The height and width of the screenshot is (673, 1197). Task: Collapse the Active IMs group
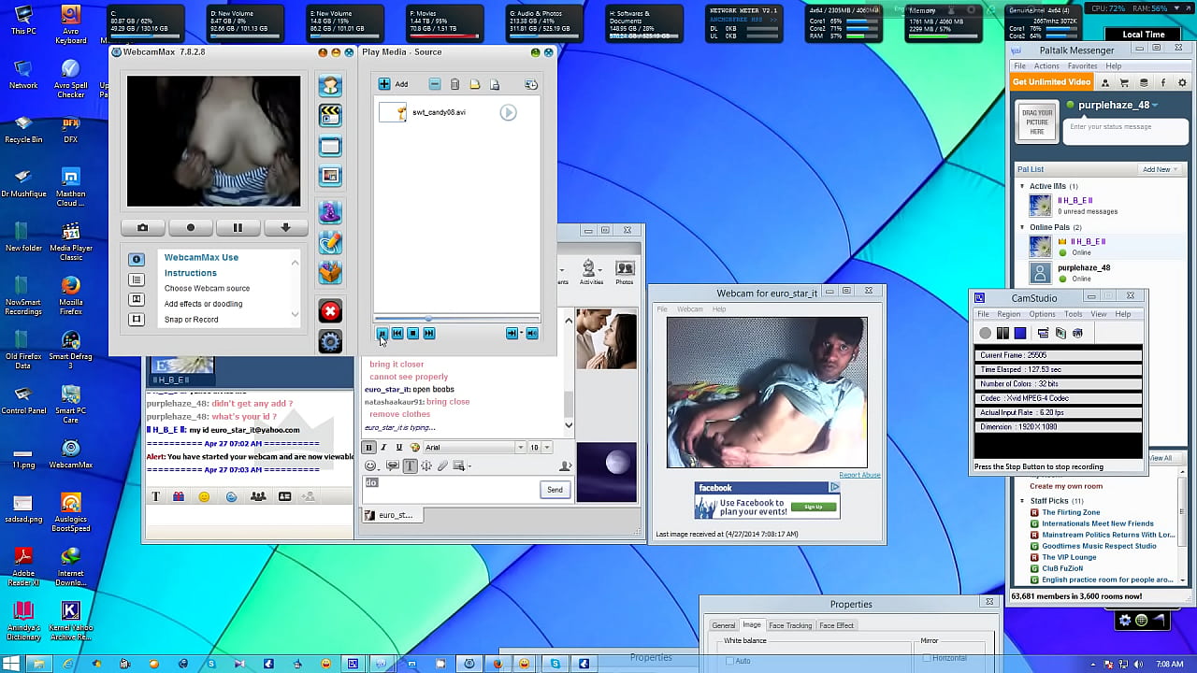point(1022,186)
